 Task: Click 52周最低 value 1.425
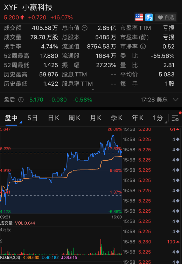(x=51, y=65)
